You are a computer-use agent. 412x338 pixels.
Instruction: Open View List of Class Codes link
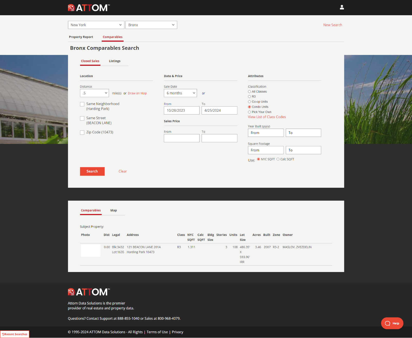click(267, 117)
